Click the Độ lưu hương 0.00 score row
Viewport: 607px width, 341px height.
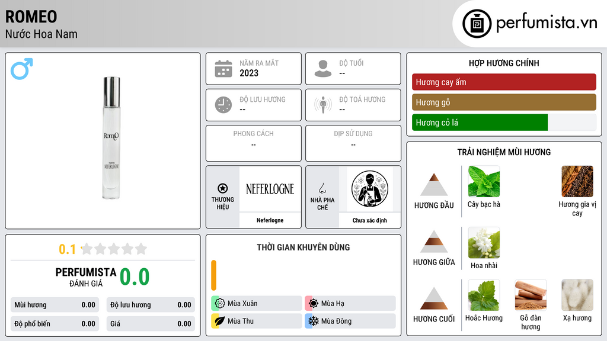(x=151, y=305)
